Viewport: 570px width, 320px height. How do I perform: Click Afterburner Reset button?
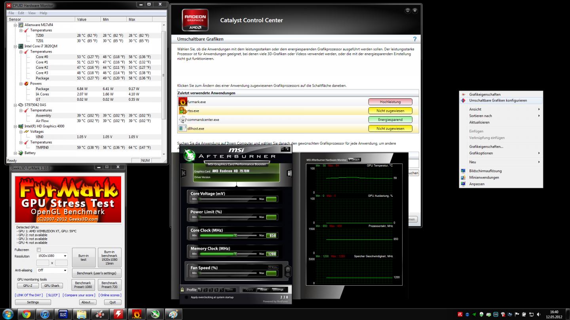(x=264, y=290)
